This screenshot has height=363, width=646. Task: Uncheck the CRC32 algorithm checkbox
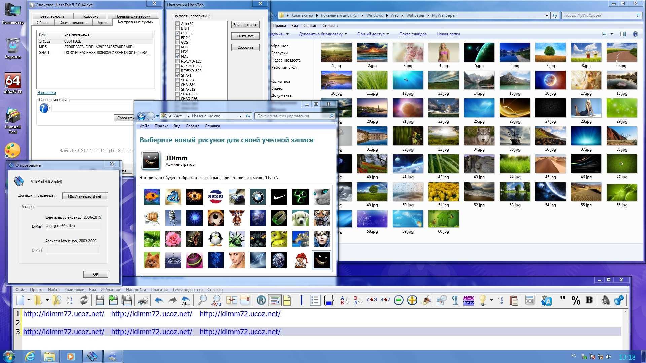177,33
